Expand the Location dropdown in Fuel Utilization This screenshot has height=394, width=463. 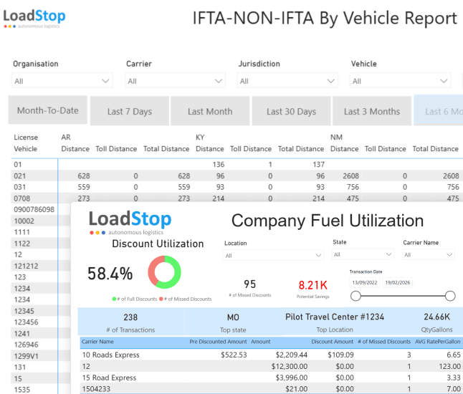tap(274, 255)
